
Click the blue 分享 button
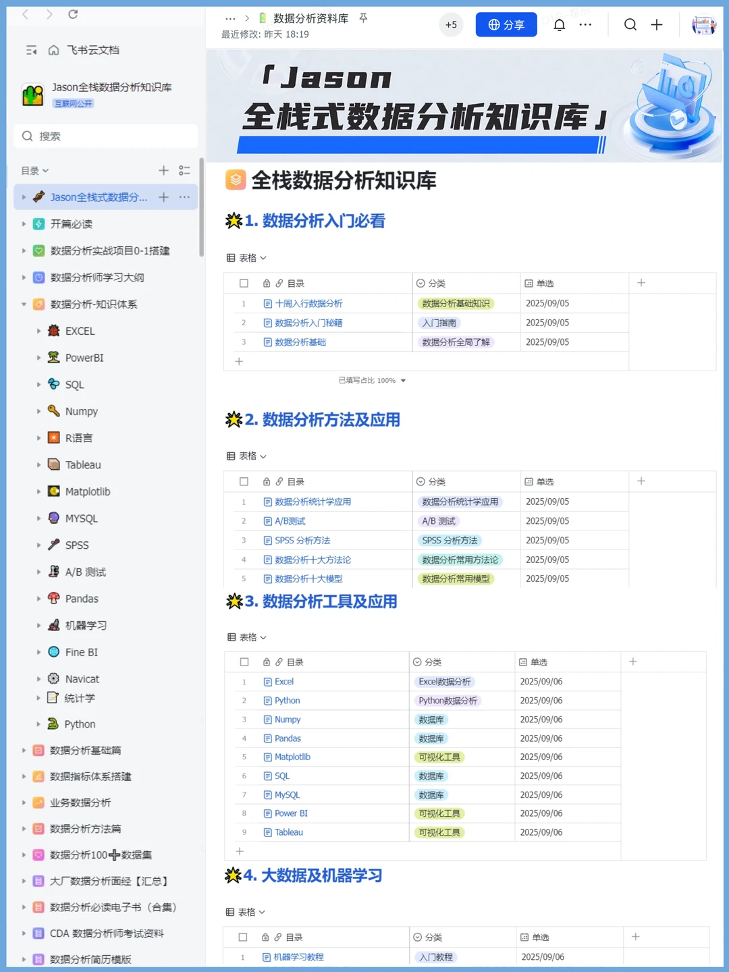point(506,25)
